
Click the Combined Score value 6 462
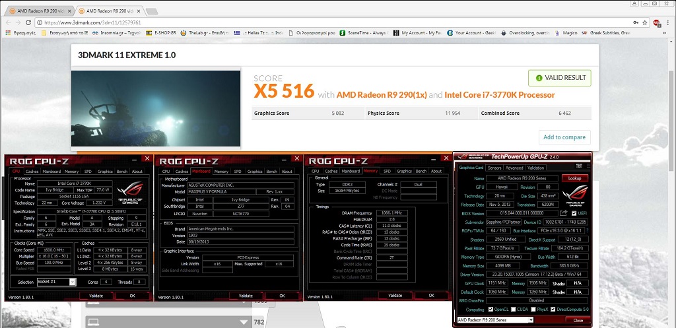point(565,114)
